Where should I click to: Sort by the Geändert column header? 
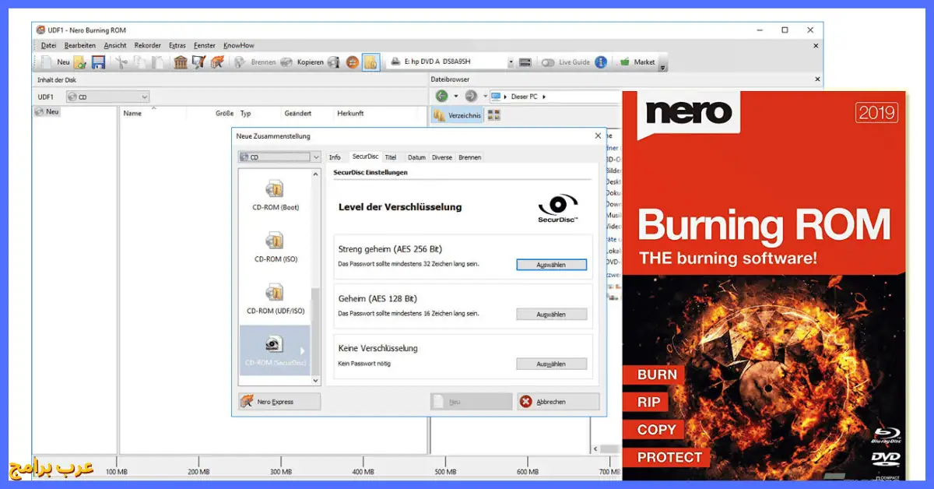tap(298, 114)
